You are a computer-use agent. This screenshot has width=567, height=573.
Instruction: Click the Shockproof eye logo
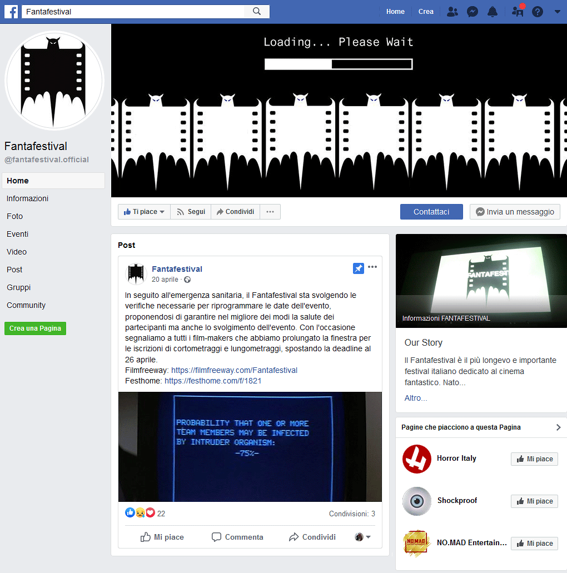(417, 501)
